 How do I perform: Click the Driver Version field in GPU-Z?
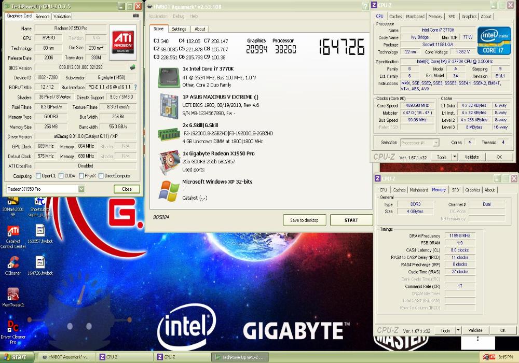pyautogui.click(x=86, y=136)
